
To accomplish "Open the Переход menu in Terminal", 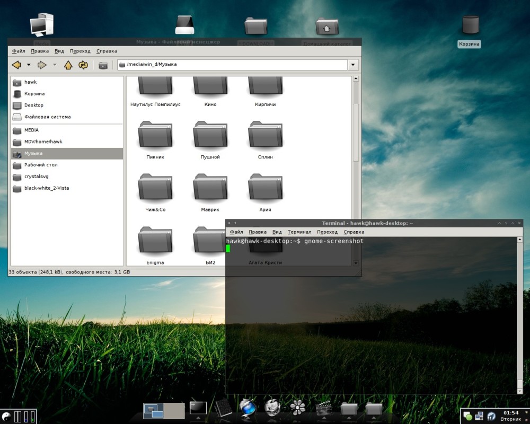I will (x=327, y=232).
